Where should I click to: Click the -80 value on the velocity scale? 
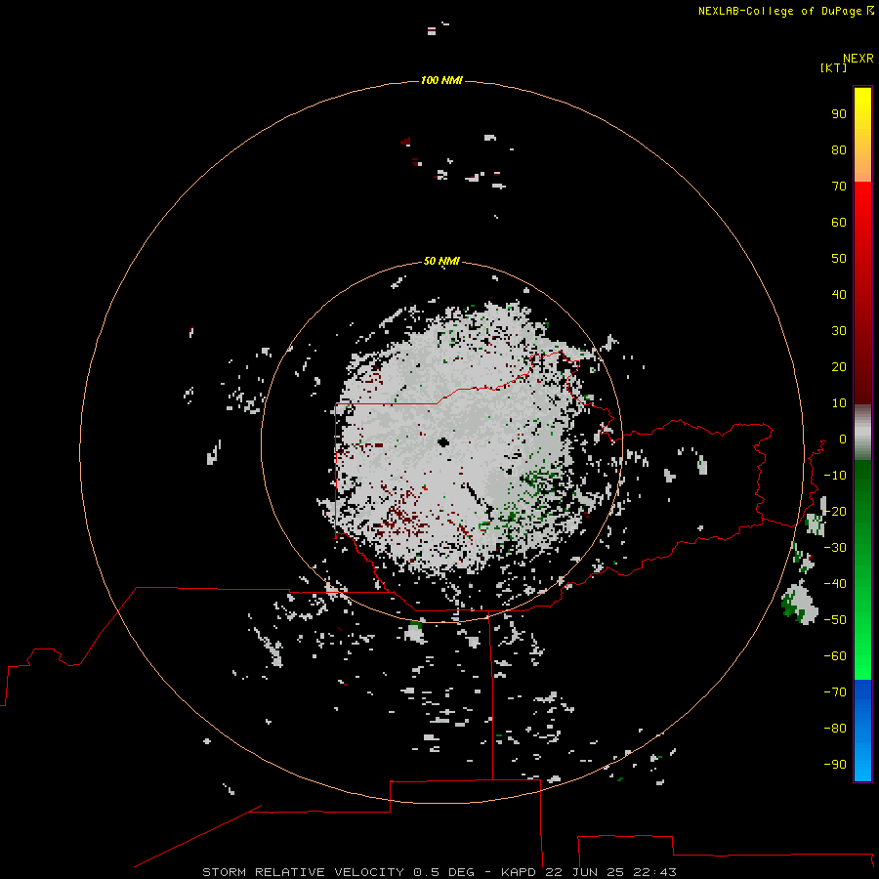835,729
